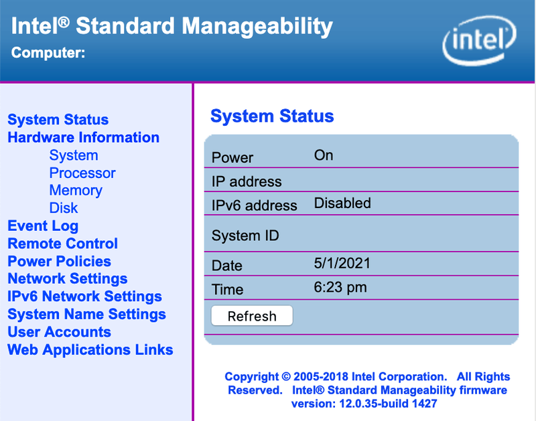Click the Time value 6:23 pm
Screen dimensions: 536x421
pos(340,288)
